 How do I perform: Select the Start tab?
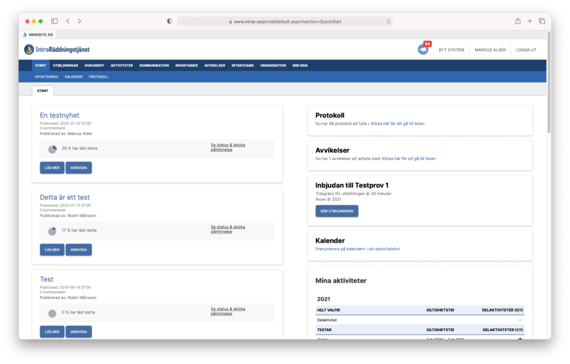[43, 90]
